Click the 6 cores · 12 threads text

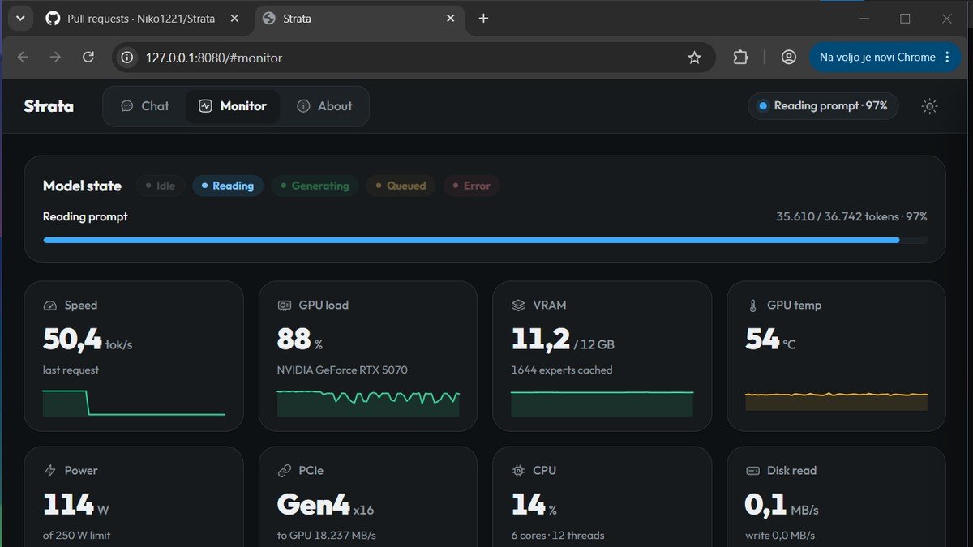558,536
